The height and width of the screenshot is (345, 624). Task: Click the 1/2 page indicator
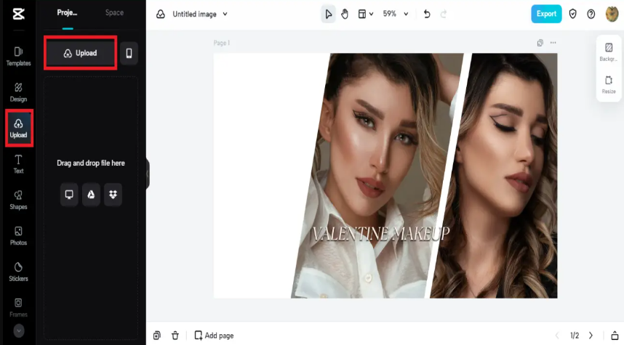pyautogui.click(x=575, y=336)
